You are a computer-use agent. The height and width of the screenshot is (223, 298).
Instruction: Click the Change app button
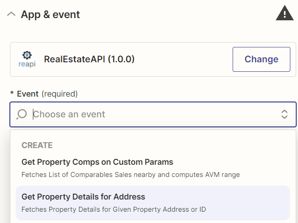(x=261, y=60)
